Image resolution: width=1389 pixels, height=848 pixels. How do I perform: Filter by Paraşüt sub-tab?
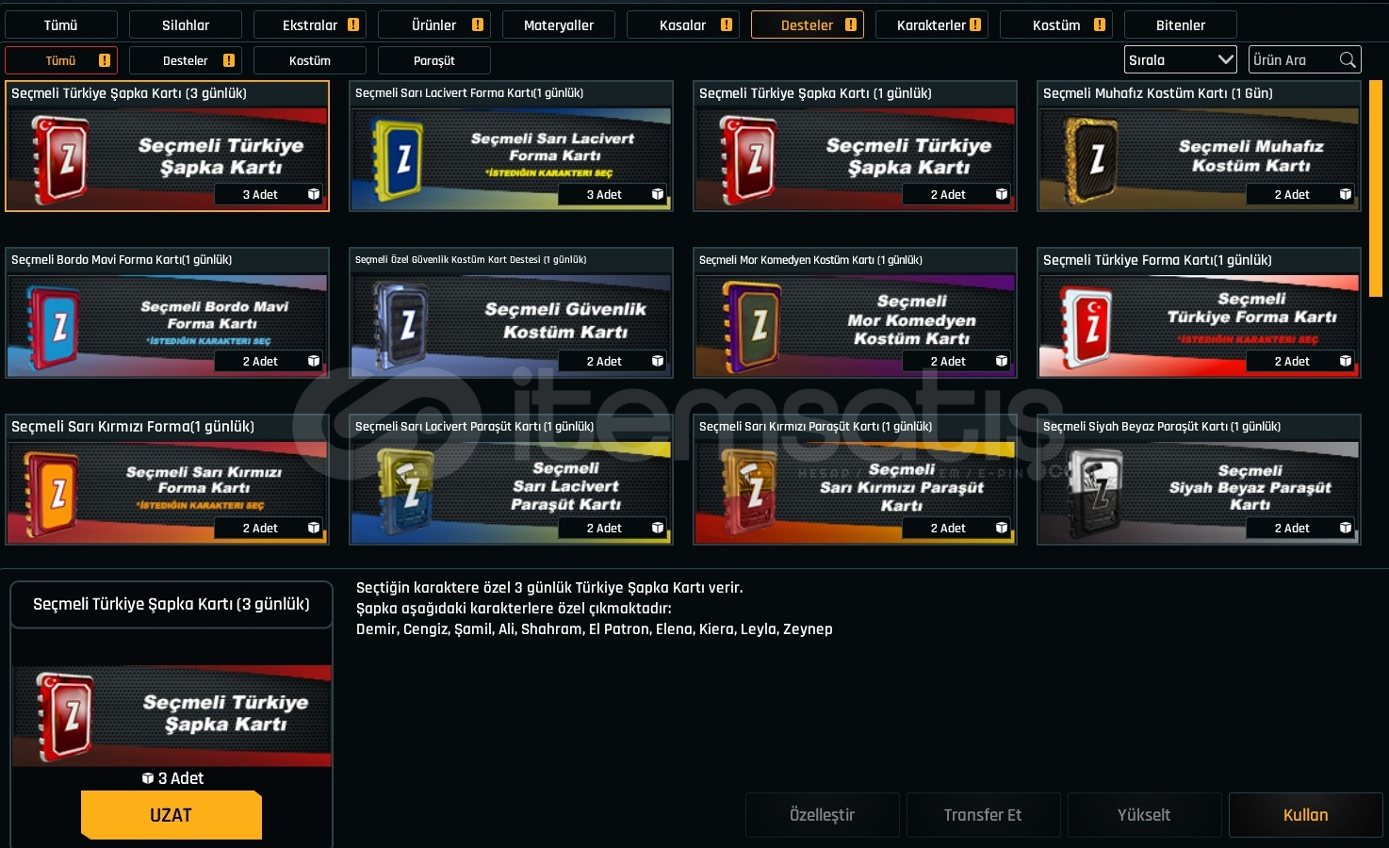434,60
